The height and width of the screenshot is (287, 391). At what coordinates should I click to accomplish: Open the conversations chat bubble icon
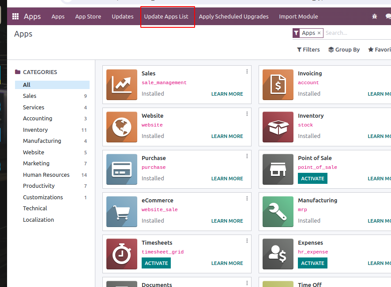pos(388,16)
